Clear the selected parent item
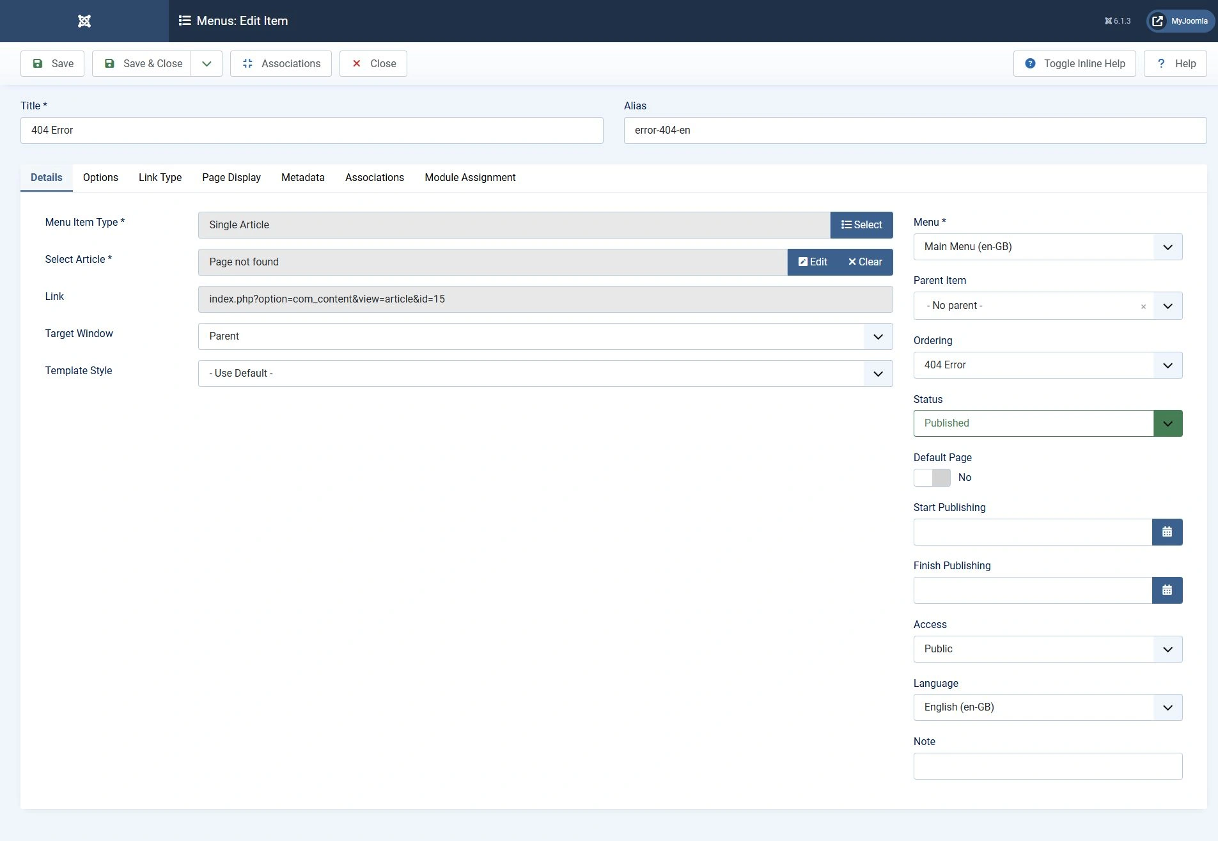This screenshot has width=1218, height=841. (x=1143, y=306)
